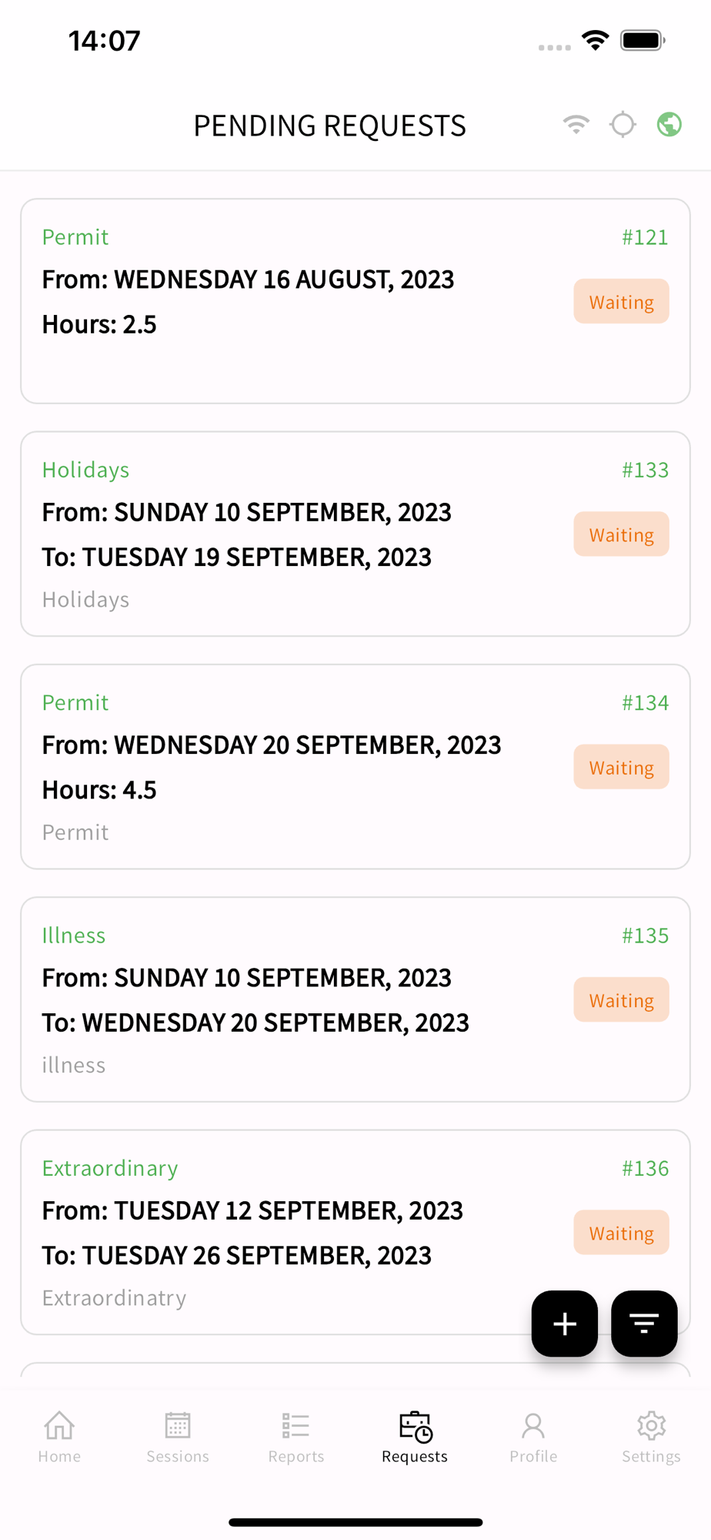The image size is (711, 1540).
Task: Open the Profile tab
Action: [533, 1437]
